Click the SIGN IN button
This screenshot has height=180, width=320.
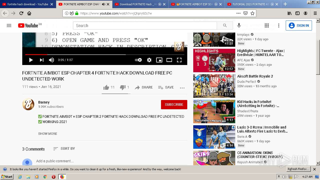click(x=299, y=25)
